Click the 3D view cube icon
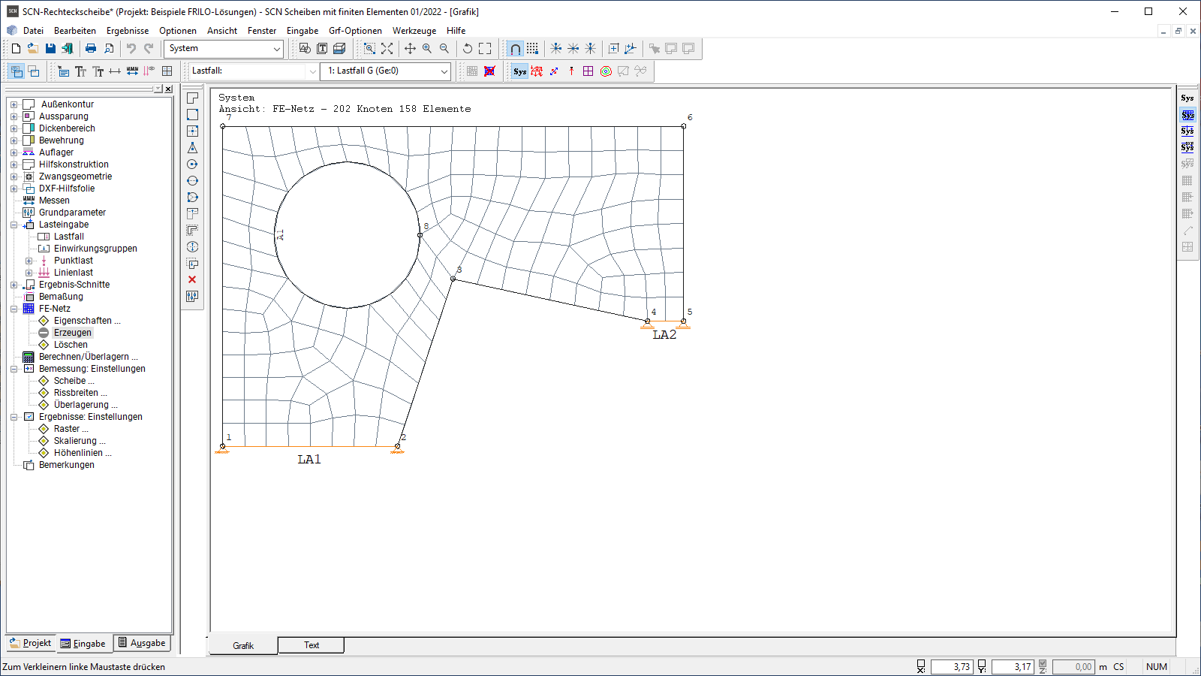Viewport: 1201px width, 676px height. pyautogui.click(x=339, y=48)
